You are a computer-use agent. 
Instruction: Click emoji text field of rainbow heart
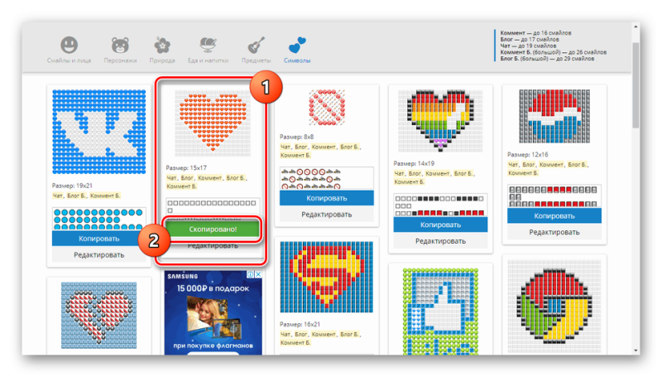pyautogui.click(x=440, y=205)
